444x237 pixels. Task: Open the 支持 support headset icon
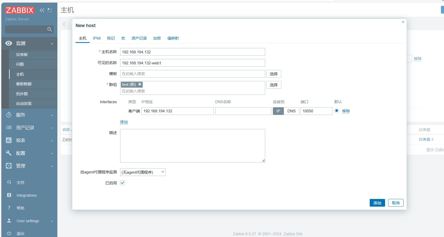(9, 182)
